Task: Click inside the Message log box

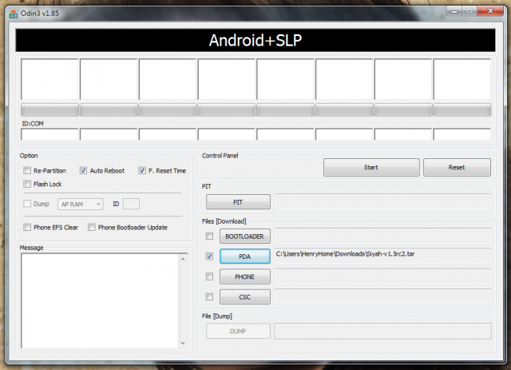Action: 101,300
